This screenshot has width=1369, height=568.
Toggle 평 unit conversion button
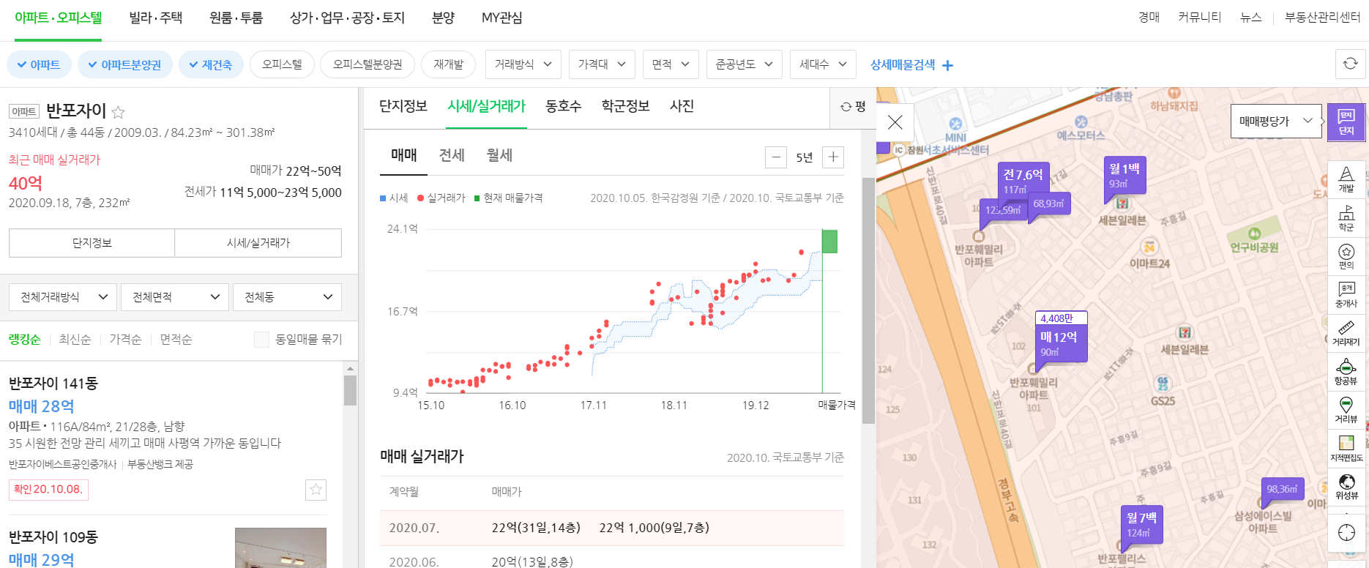click(x=853, y=107)
